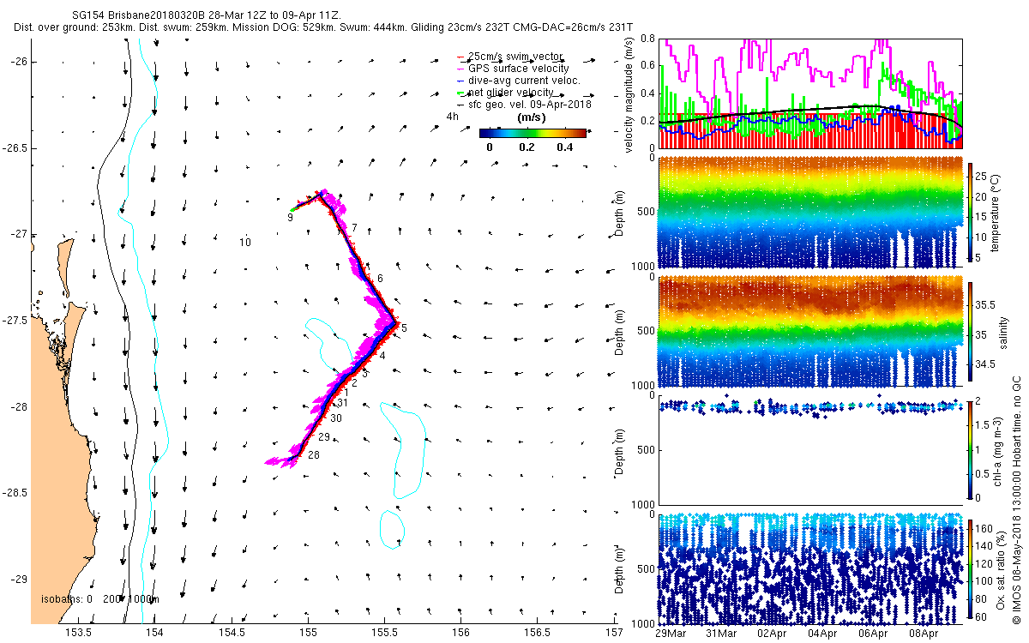1029x643 pixels.
Task: Click the chl-a depth-section panel
Action: pos(810,449)
